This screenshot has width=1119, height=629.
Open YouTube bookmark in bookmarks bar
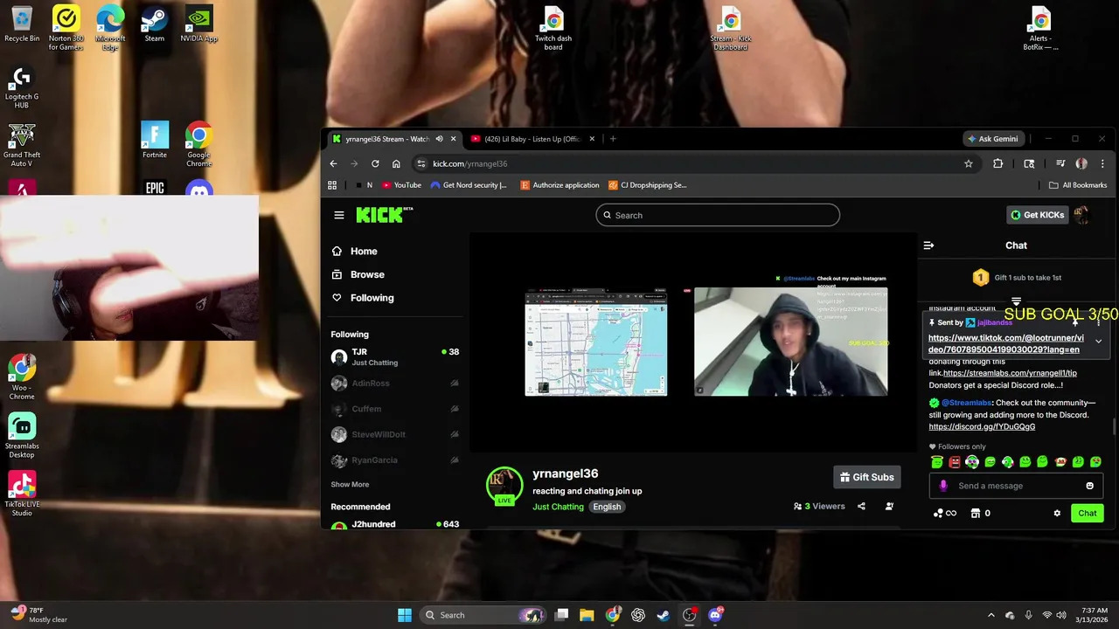(401, 185)
